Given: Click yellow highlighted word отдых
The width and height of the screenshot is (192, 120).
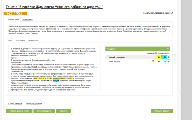Looking at the screenshot, I should 70,78.
